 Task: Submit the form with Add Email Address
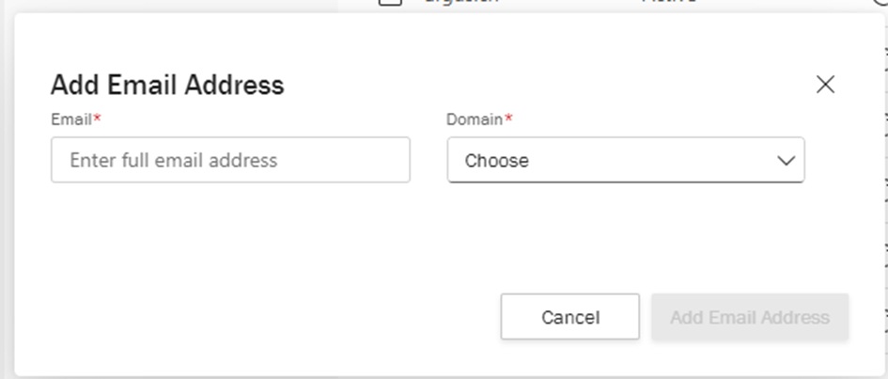[749, 317]
